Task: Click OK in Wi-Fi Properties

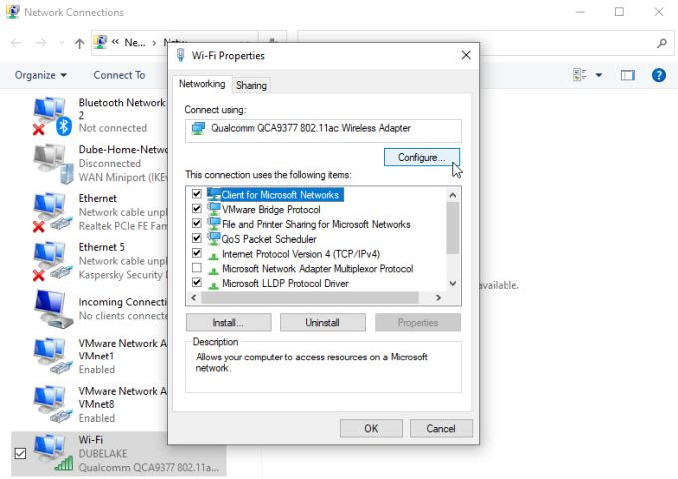Action: (x=371, y=429)
